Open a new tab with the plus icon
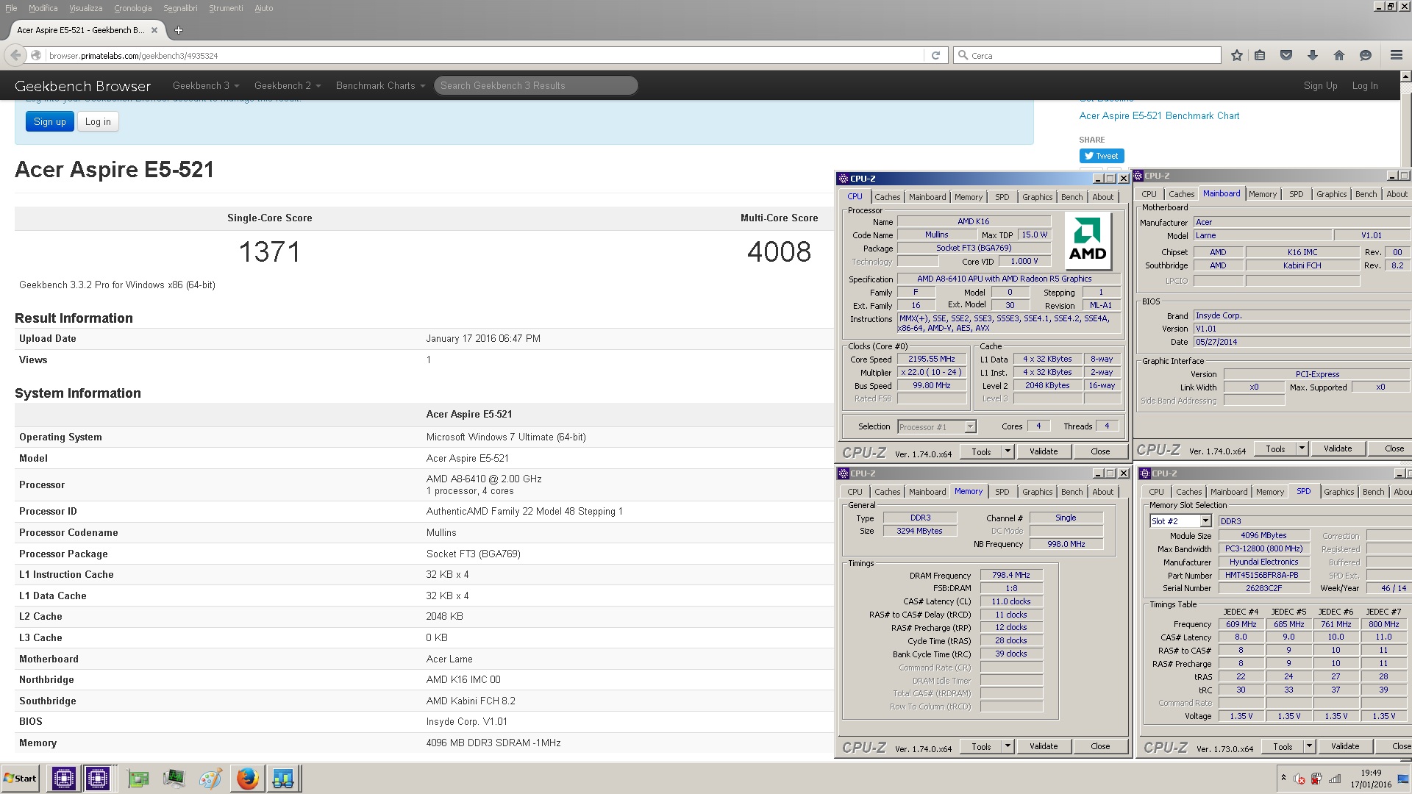Image resolution: width=1412 pixels, height=794 pixels. tap(179, 30)
